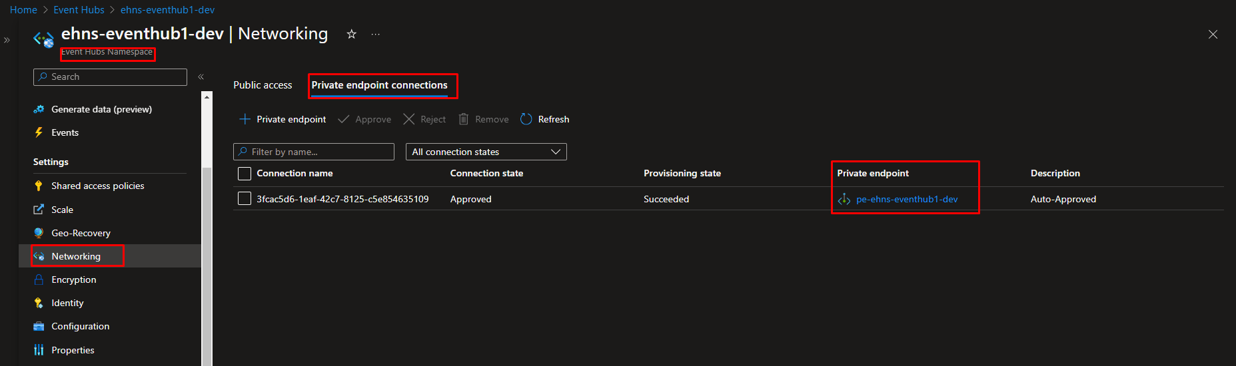Screen dimensions: 1236x366
Task: Click the Reject X icon
Action: [x=409, y=119]
